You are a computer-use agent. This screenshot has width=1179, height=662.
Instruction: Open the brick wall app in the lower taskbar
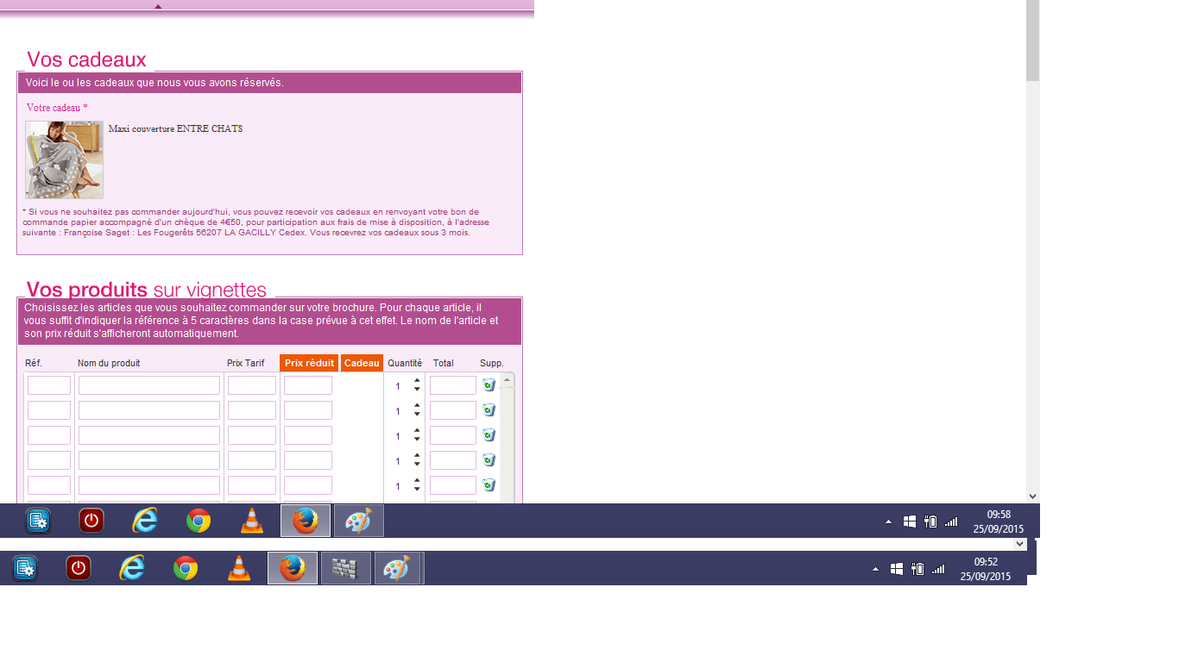(345, 568)
